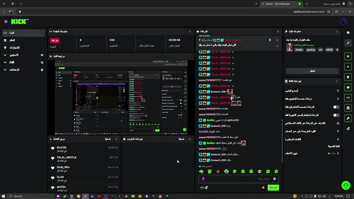
Task: Insert the mushroom-hat emote
Action: [x=260, y=171]
